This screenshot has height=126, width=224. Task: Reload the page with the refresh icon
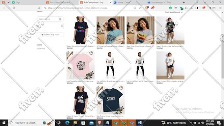point(14,8)
